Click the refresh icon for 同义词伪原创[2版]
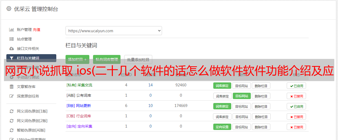This screenshot has width=338, height=140. (12, 121)
